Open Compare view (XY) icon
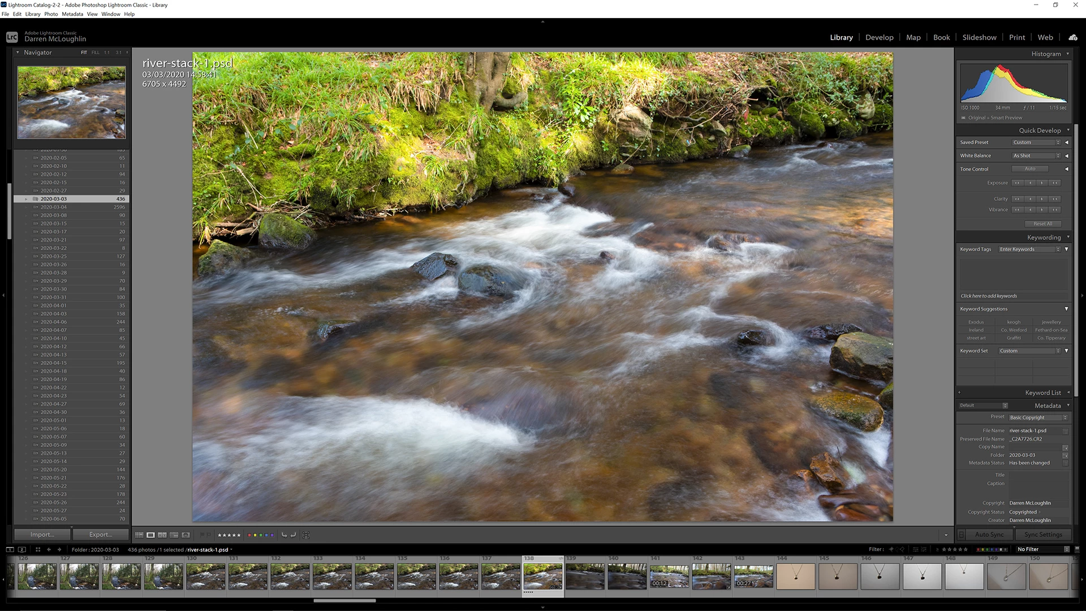This screenshot has width=1086, height=611. (162, 535)
